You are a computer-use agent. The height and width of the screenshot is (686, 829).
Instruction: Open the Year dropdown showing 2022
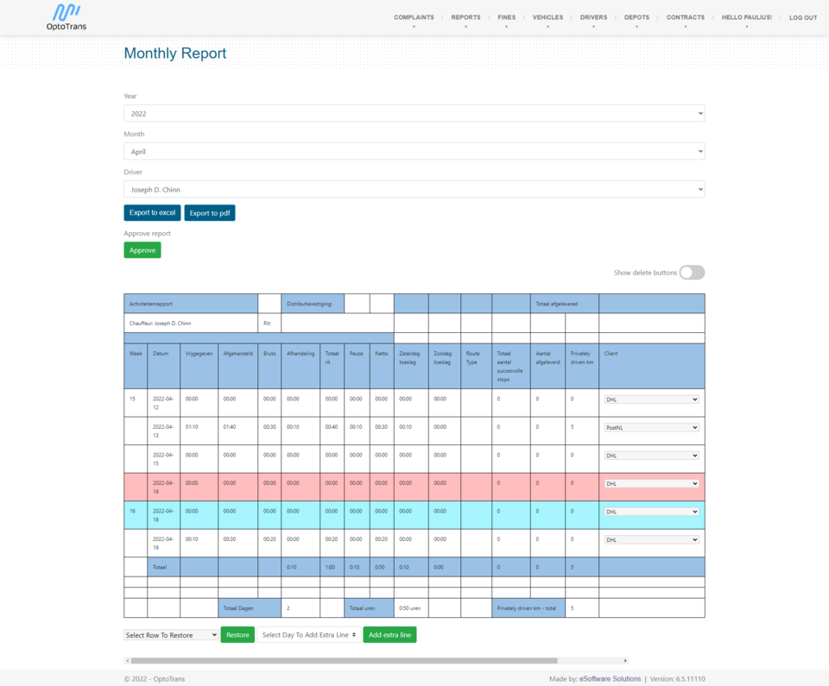[414, 113]
